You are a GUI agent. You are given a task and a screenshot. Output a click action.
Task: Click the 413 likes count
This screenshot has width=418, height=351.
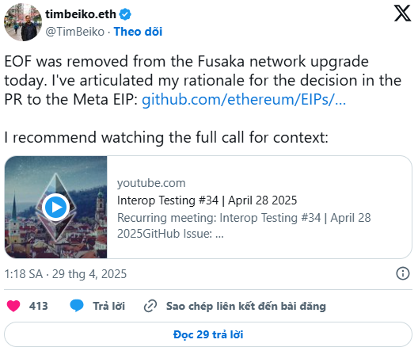click(x=38, y=306)
